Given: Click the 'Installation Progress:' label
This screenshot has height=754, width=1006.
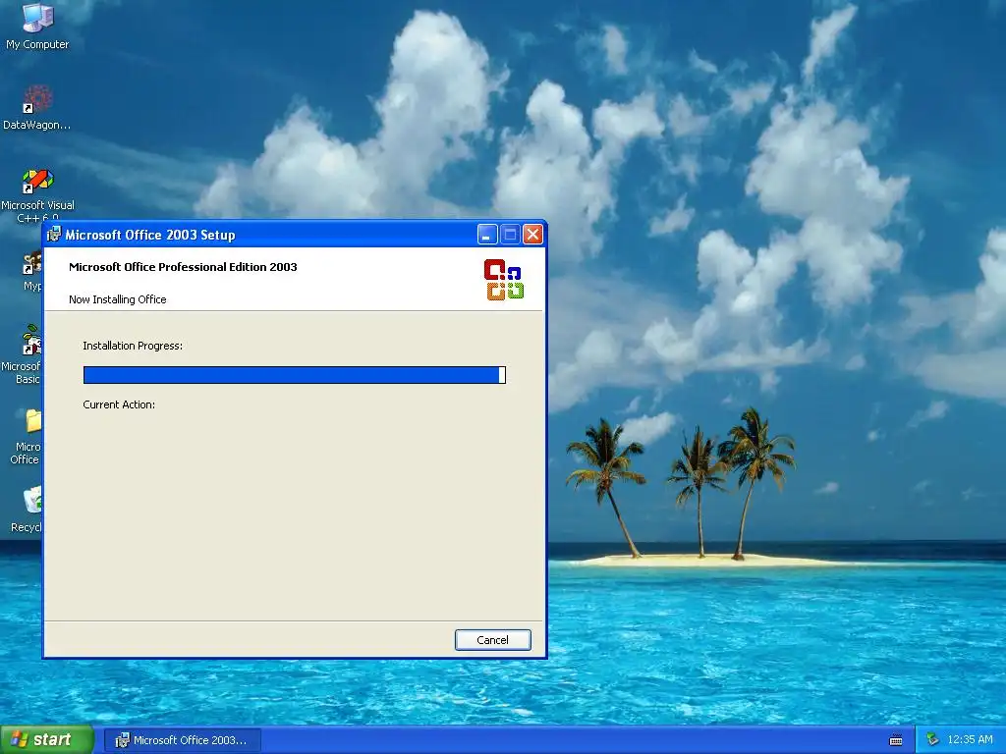Looking at the screenshot, I should (x=133, y=346).
